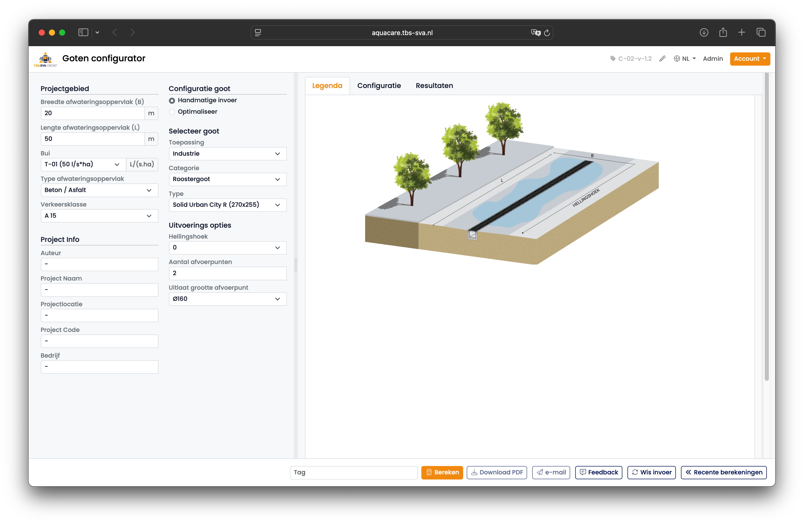Click the Wis invoer button
This screenshot has width=804, height=524.
(x=651, y=472)
